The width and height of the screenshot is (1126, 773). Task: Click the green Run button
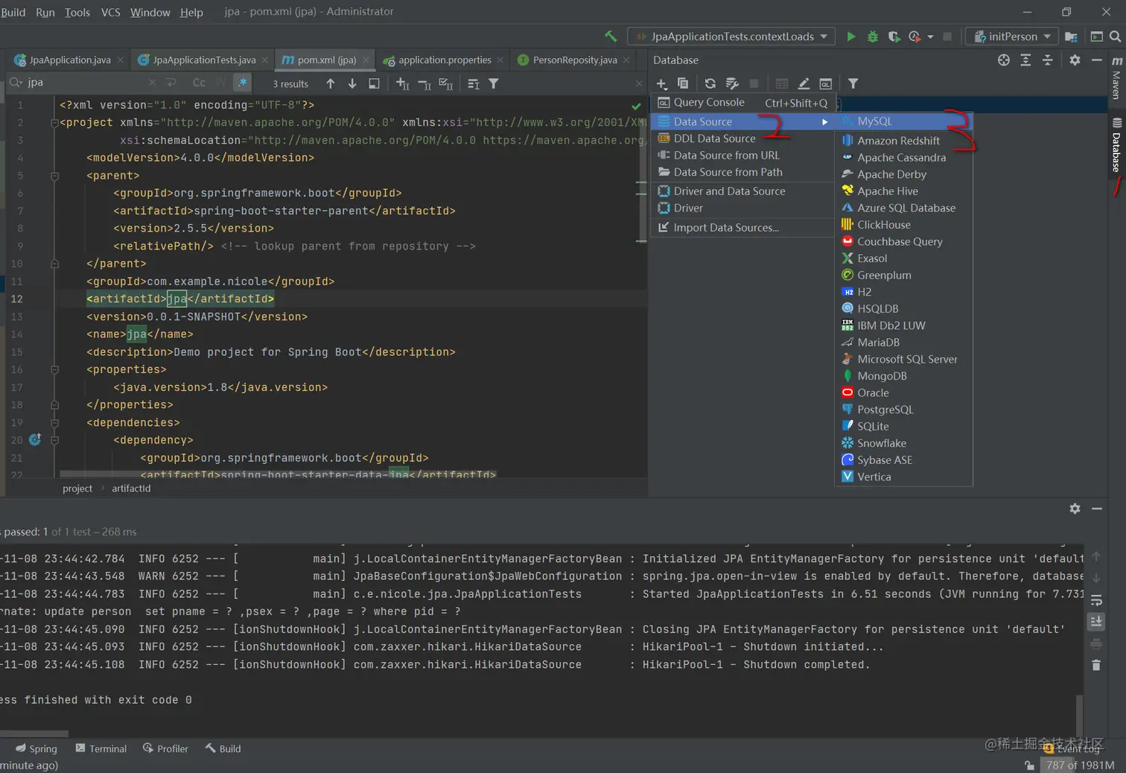pyautogui.click(x=850, y=36)
